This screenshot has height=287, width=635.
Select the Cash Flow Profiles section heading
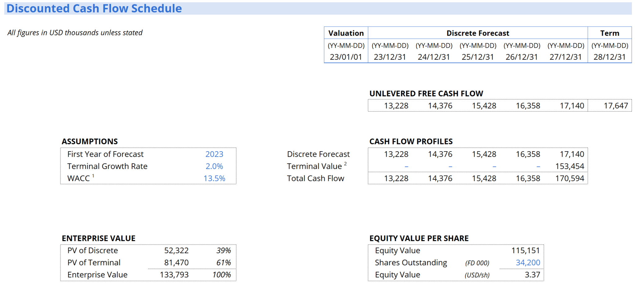(x=411, y=141)
